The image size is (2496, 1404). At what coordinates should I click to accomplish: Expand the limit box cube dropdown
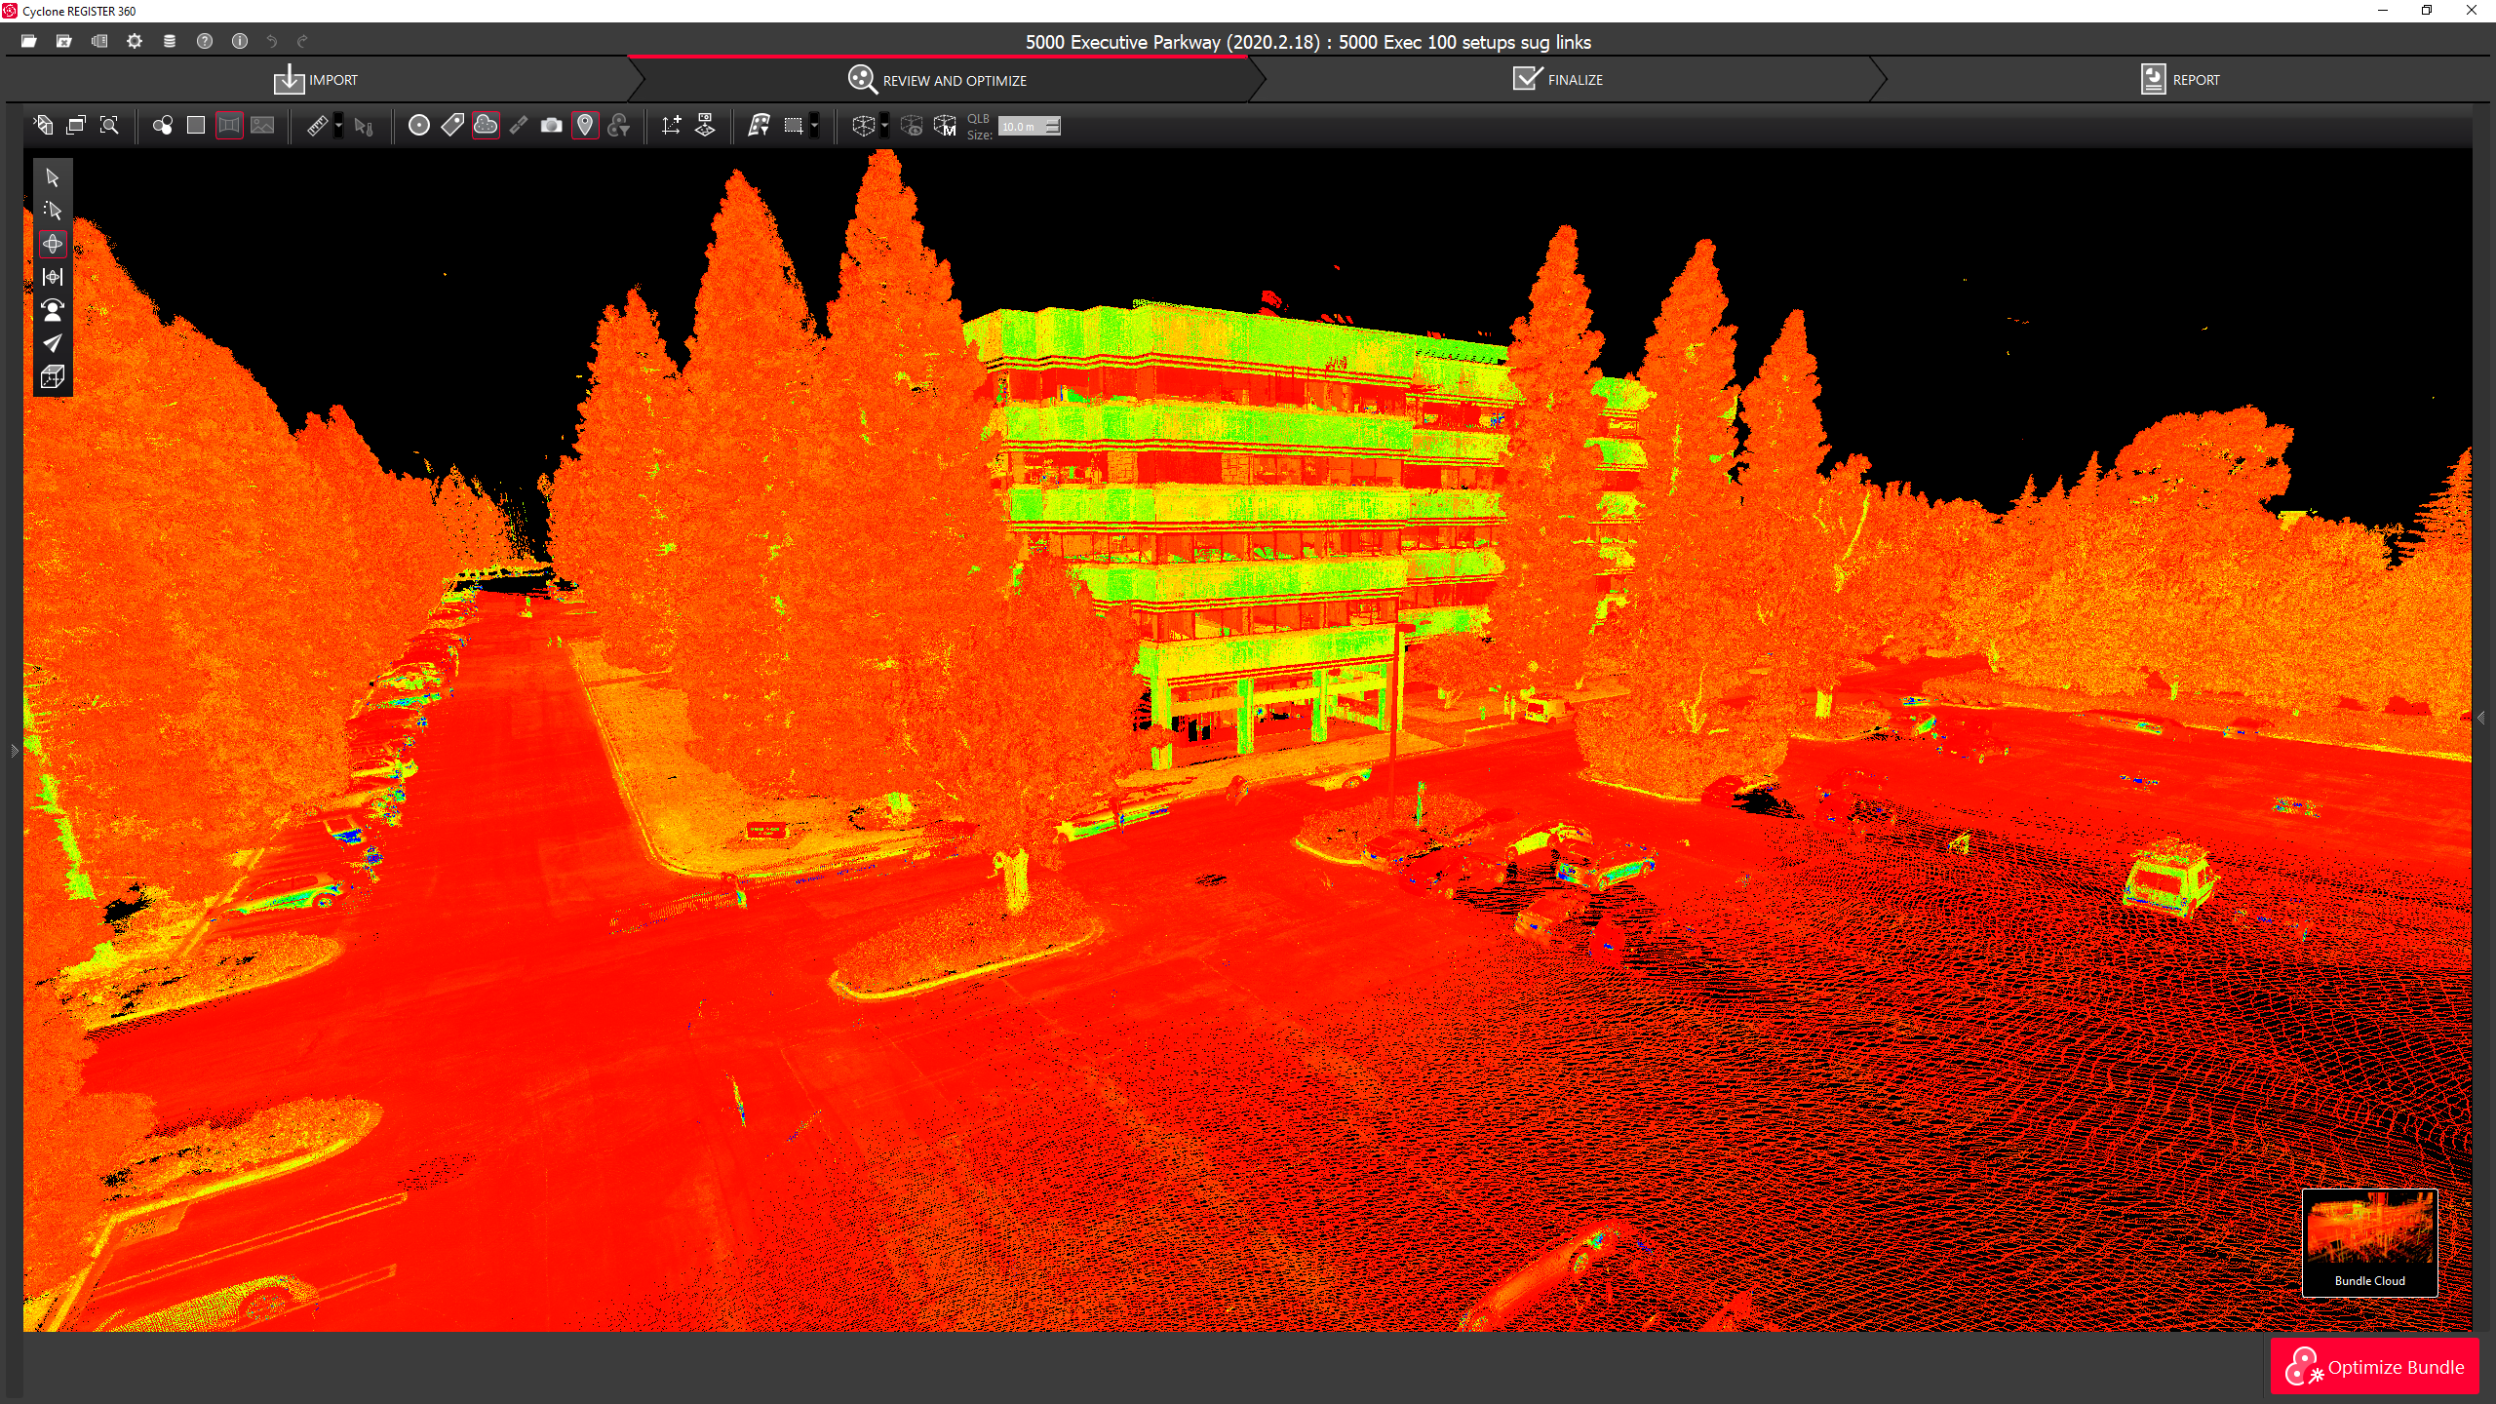(884, 126)
